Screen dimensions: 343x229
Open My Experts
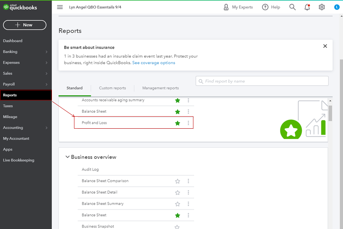[x=238, y=7]
